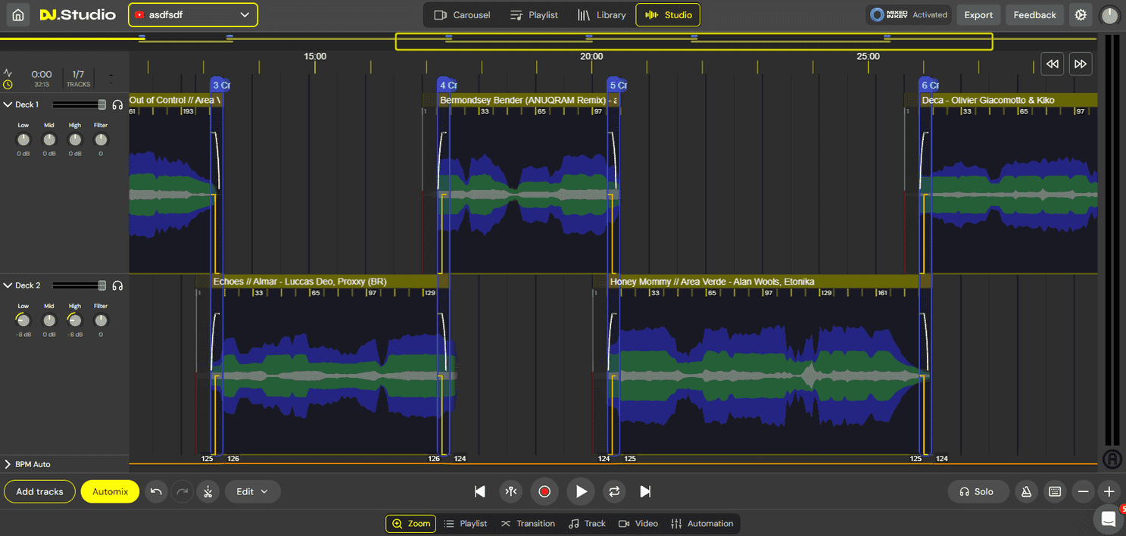
Task: Open the keyboard shortcuts icon
Action: pyautogui.click(x=1055, y=491)
